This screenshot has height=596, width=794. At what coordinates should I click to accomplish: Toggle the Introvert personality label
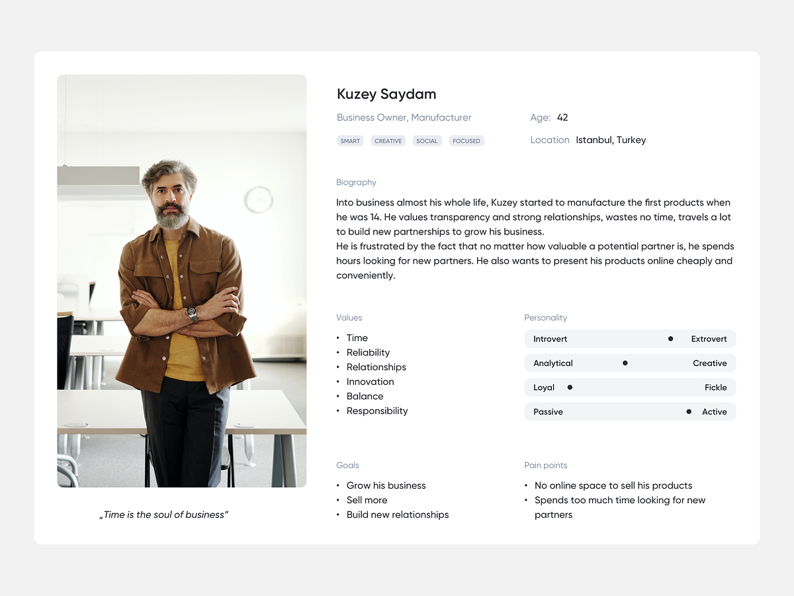[x=550, y=338]
